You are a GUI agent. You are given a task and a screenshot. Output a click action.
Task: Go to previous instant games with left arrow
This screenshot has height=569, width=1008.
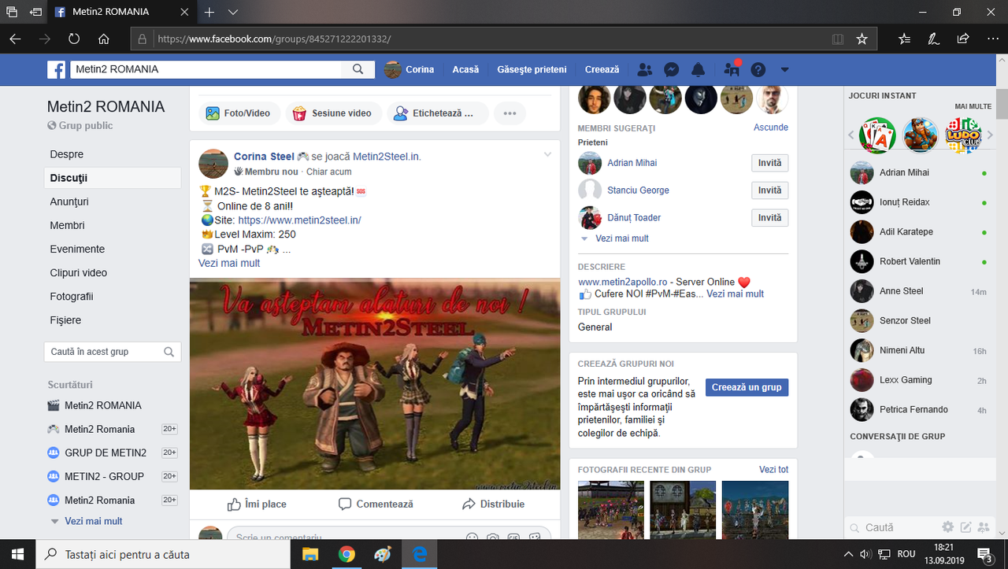(851, 135)
